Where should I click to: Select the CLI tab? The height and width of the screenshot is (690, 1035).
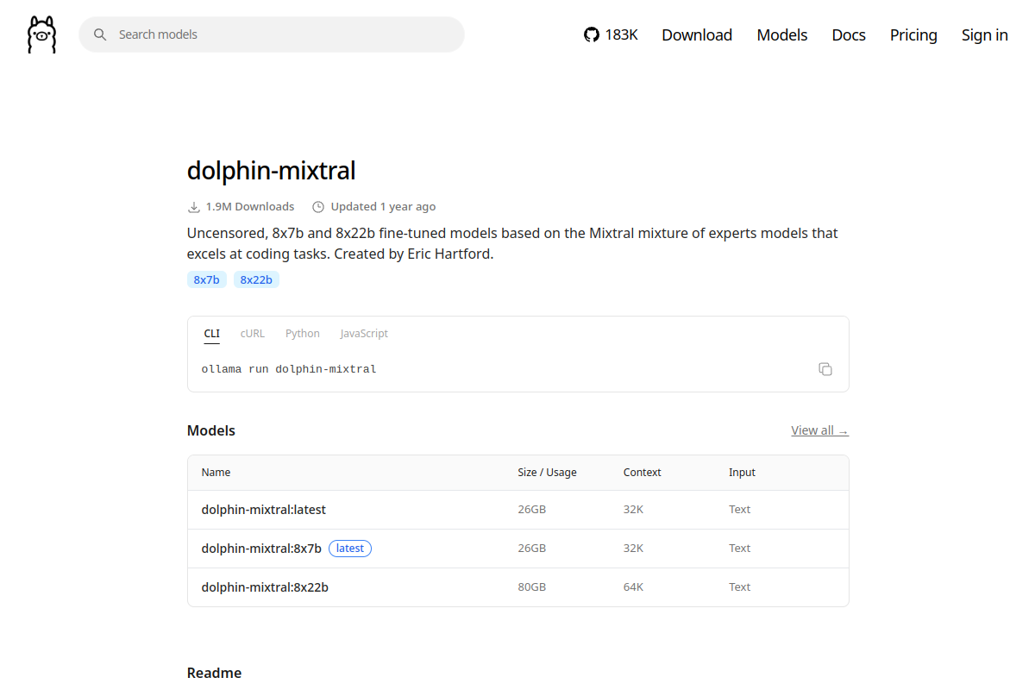[211, 334]
